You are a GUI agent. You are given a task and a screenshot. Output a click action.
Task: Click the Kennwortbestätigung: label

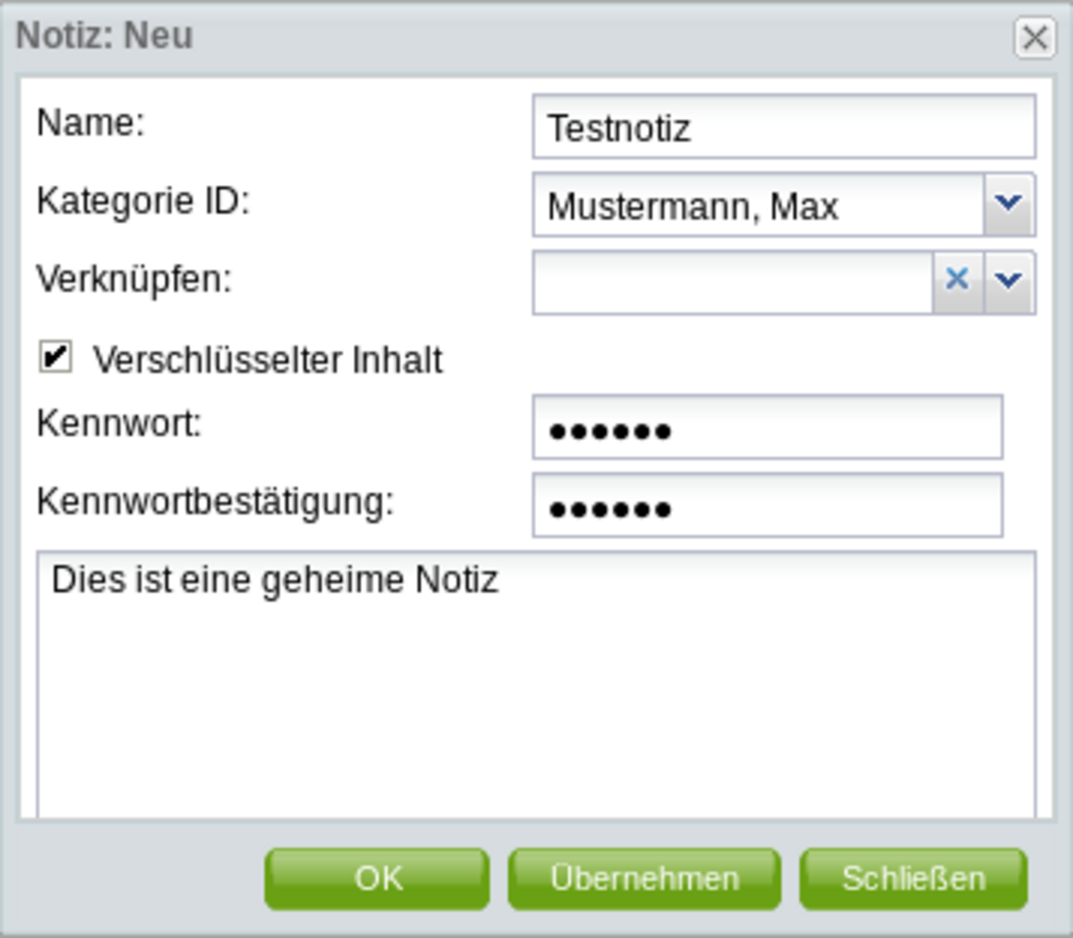(x=215, y=502)
